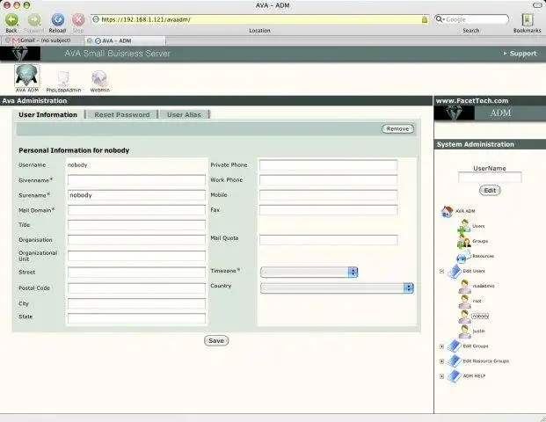Switch to the Reset Password tab
This screenshot has height=422, width=546.
122,114
